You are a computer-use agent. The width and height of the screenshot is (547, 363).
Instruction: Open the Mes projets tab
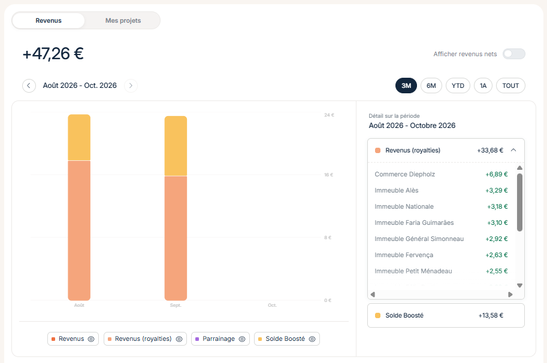pyautogui.click(x=123, y=20)
